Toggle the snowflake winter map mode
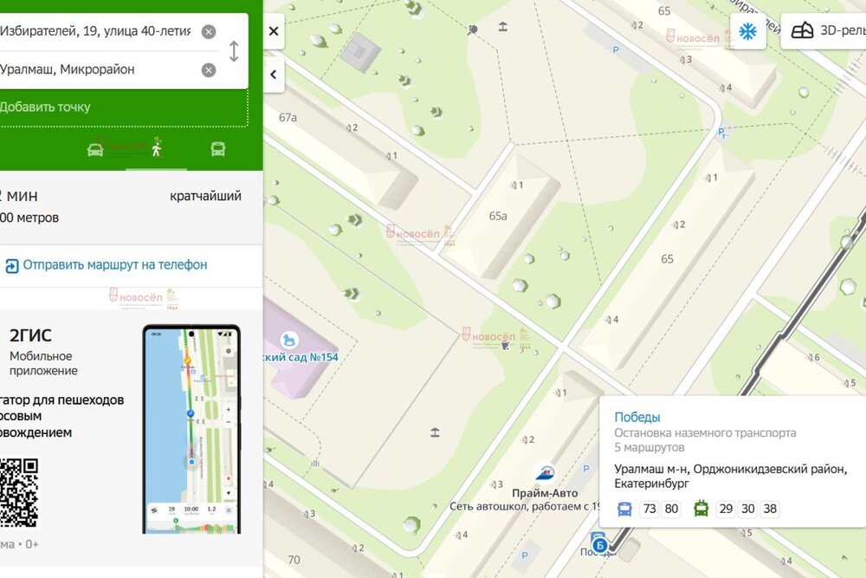The image size is (866, 578). [x=747, y=31]
